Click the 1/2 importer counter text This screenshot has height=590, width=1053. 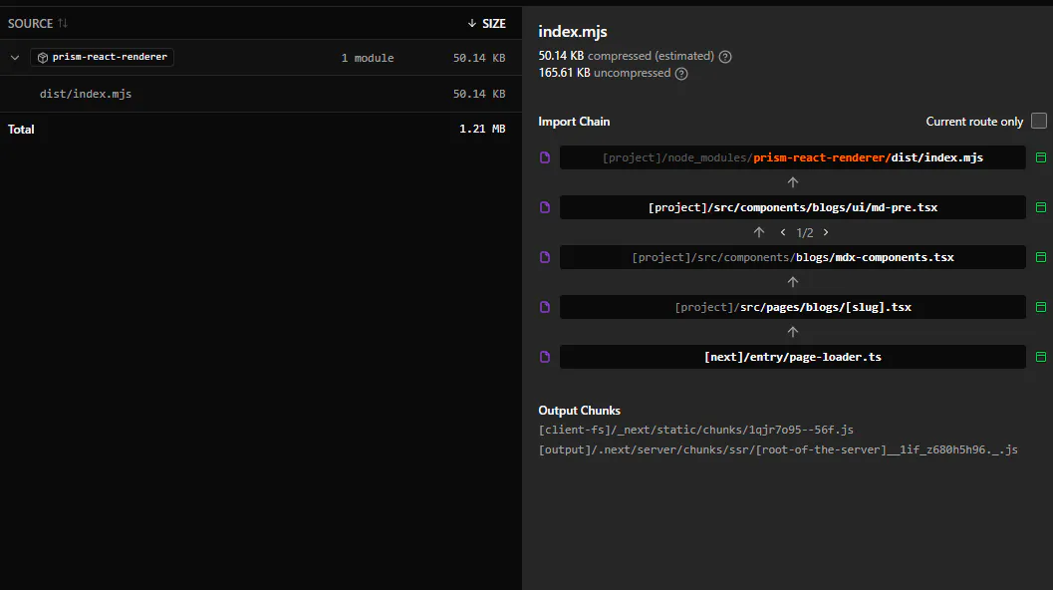pos(805,233)
